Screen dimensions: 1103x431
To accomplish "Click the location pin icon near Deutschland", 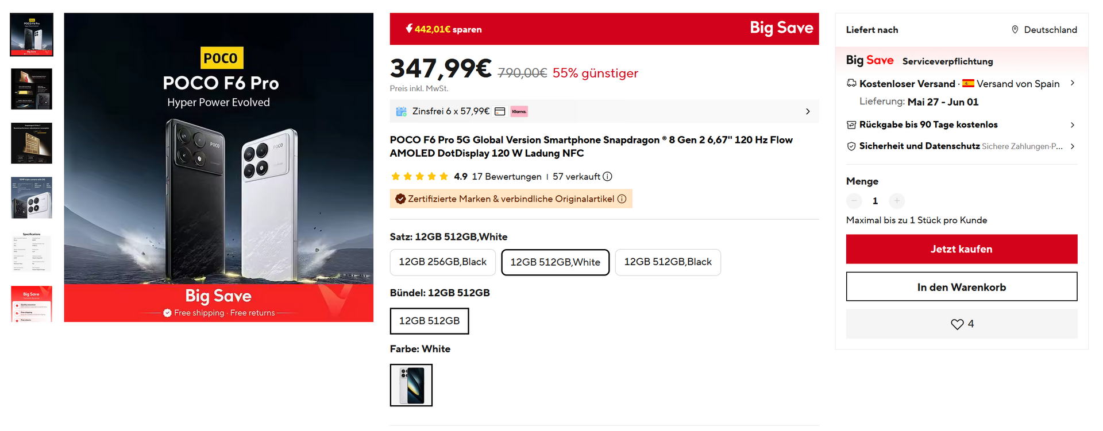I will tap(1015, 30).
